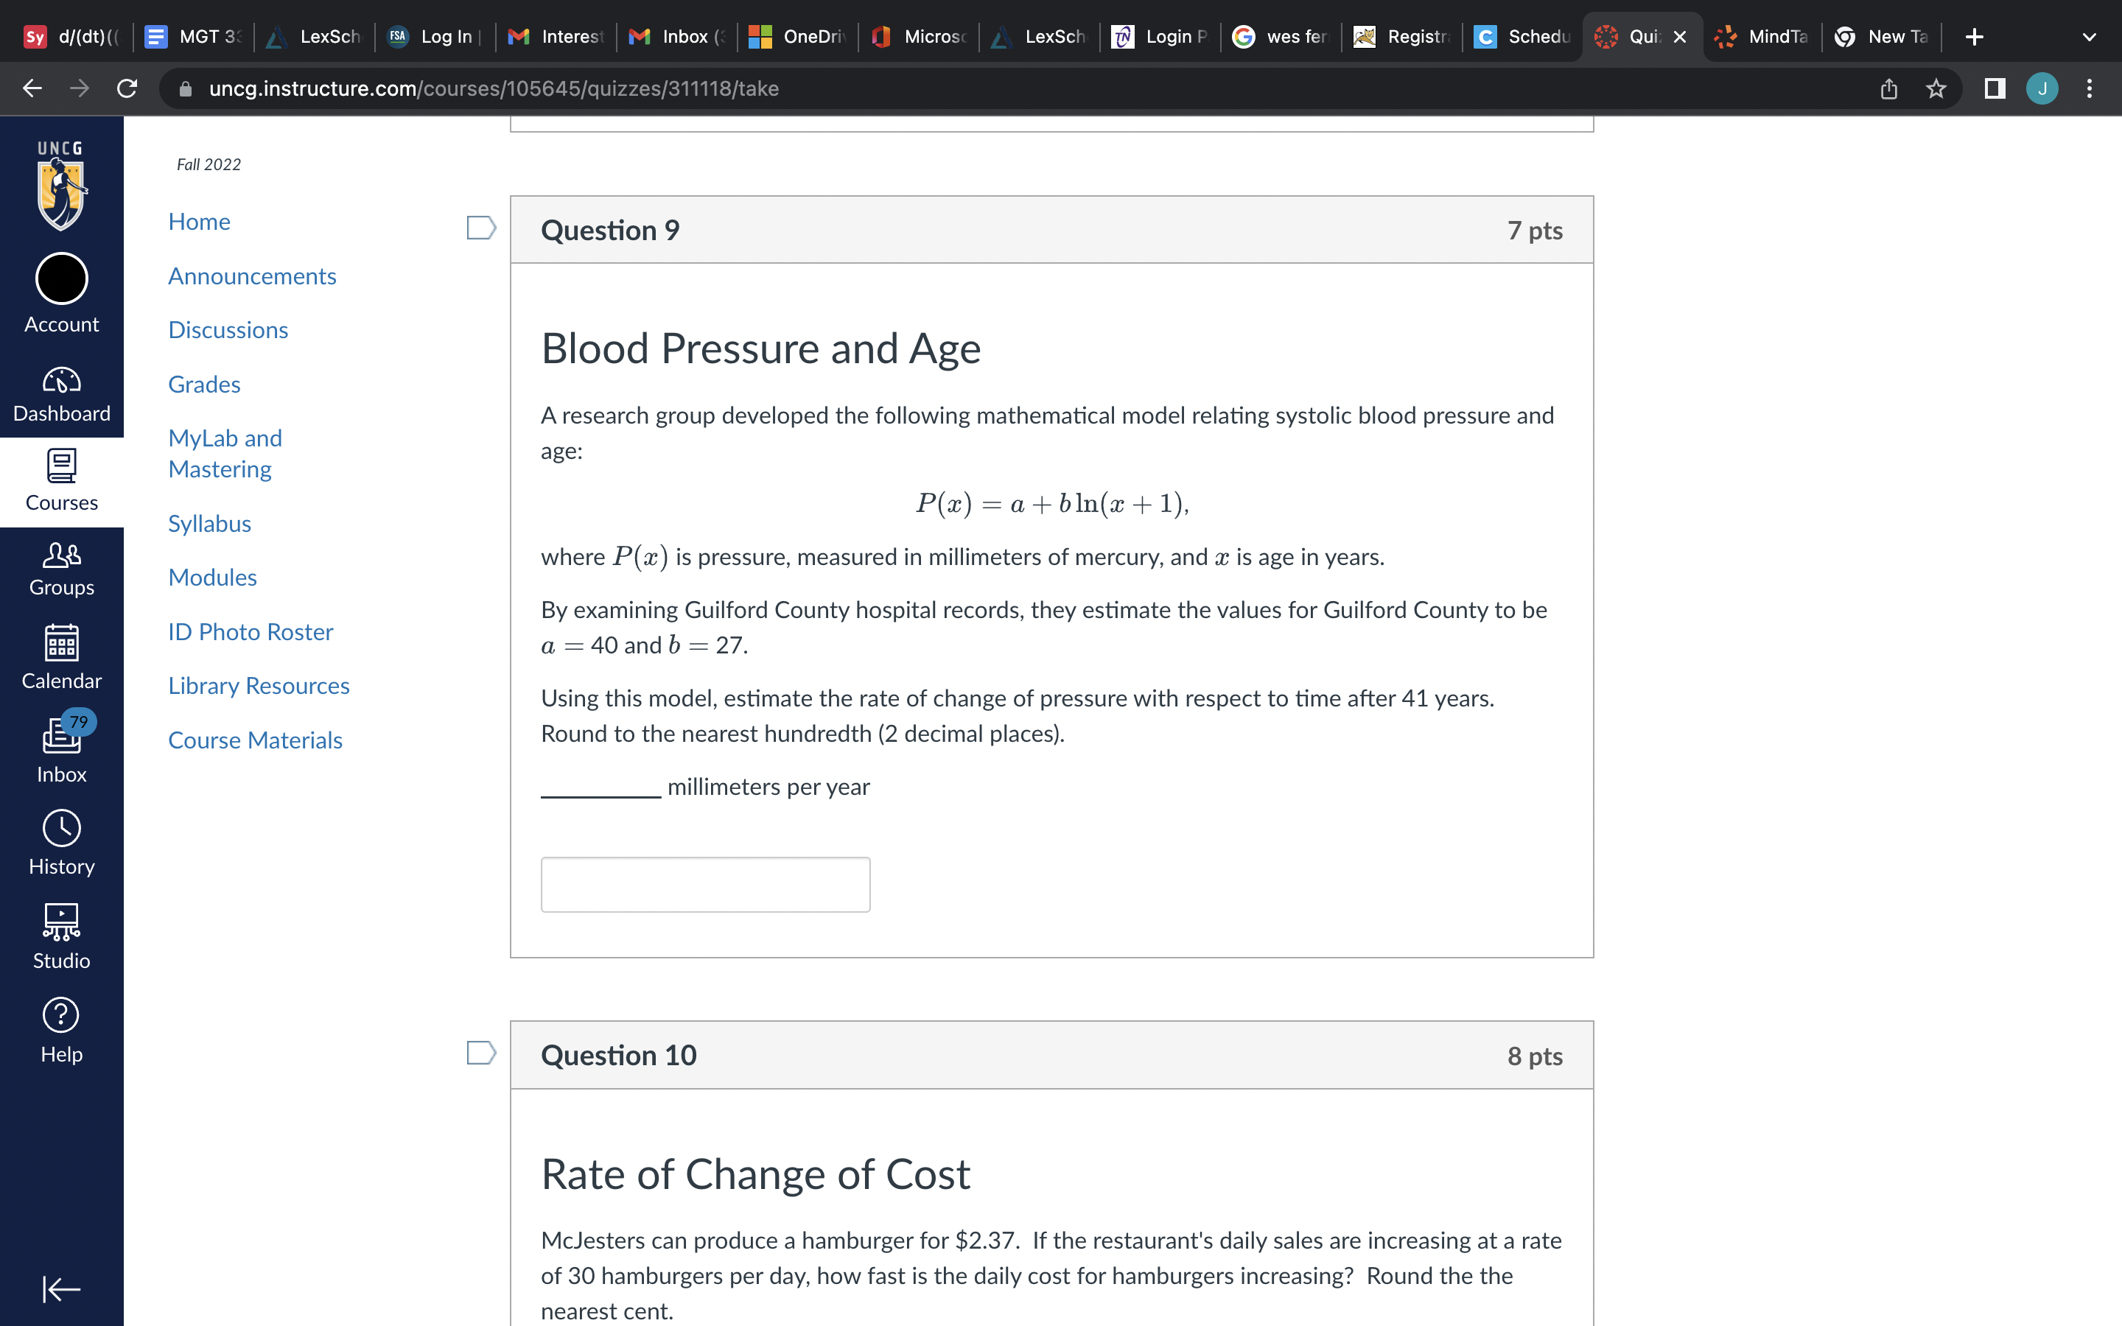2122x1326 pixels.
Task: Open the History clock icon
Action: tap(61, 843)
